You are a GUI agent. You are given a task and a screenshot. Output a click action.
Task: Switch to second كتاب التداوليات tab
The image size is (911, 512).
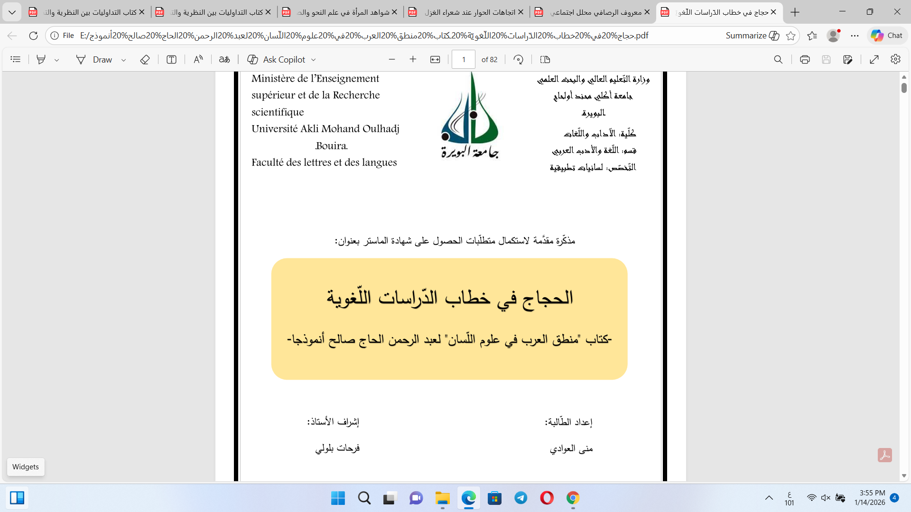213,12
